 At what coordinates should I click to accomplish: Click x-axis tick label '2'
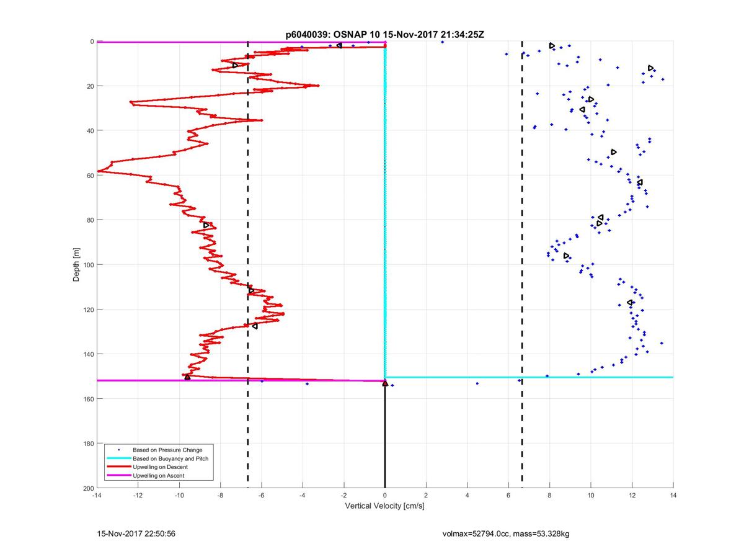tap(426, 496)
